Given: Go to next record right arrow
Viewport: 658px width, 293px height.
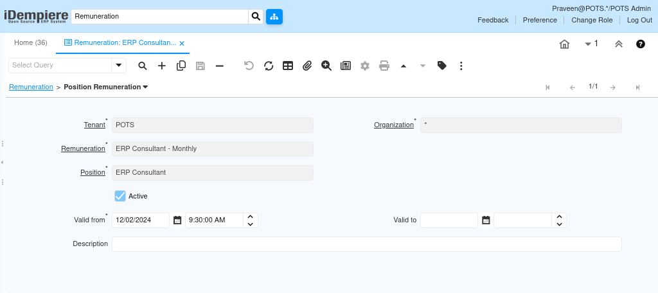Looking at the screenshot, I should [612, 87].
